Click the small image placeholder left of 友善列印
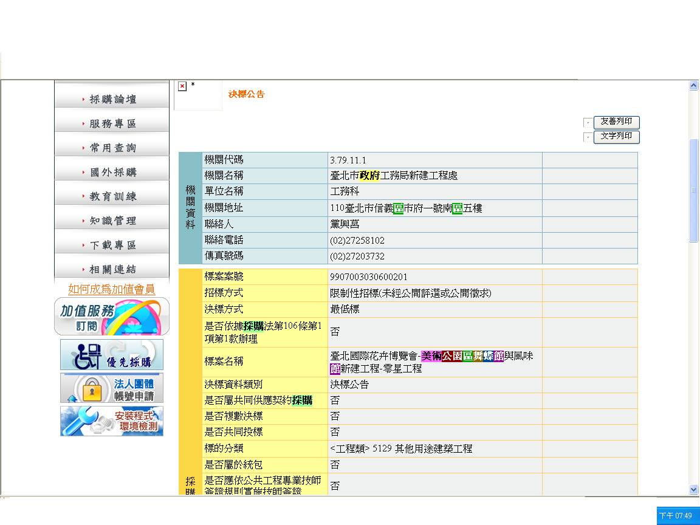The width and height of the screenshot is (700, 525). pyautogui.click(x=587, y=123)
